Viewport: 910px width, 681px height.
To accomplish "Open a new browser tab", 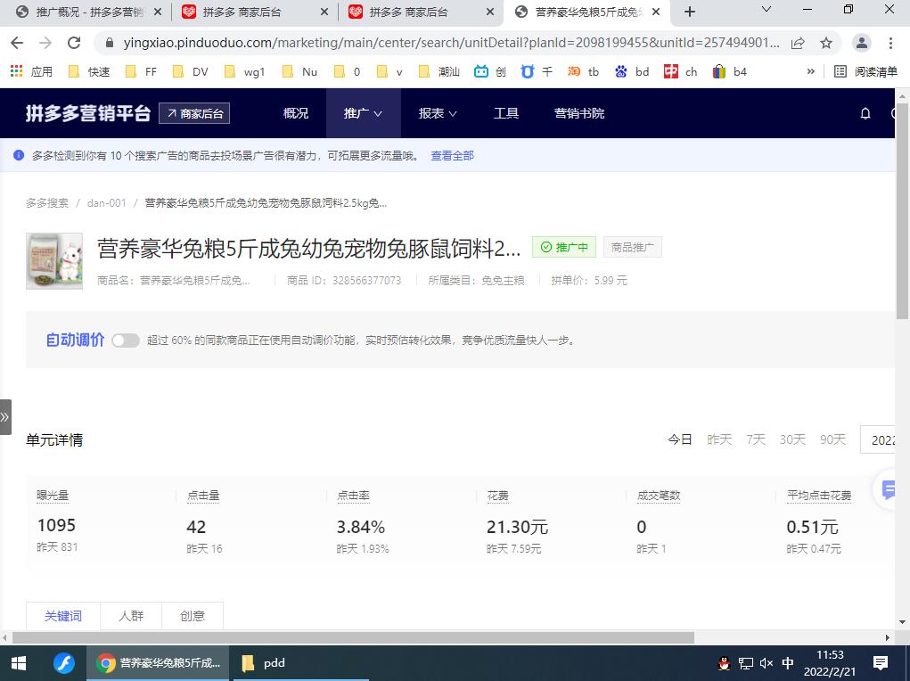I will click(x=690, y=12).
